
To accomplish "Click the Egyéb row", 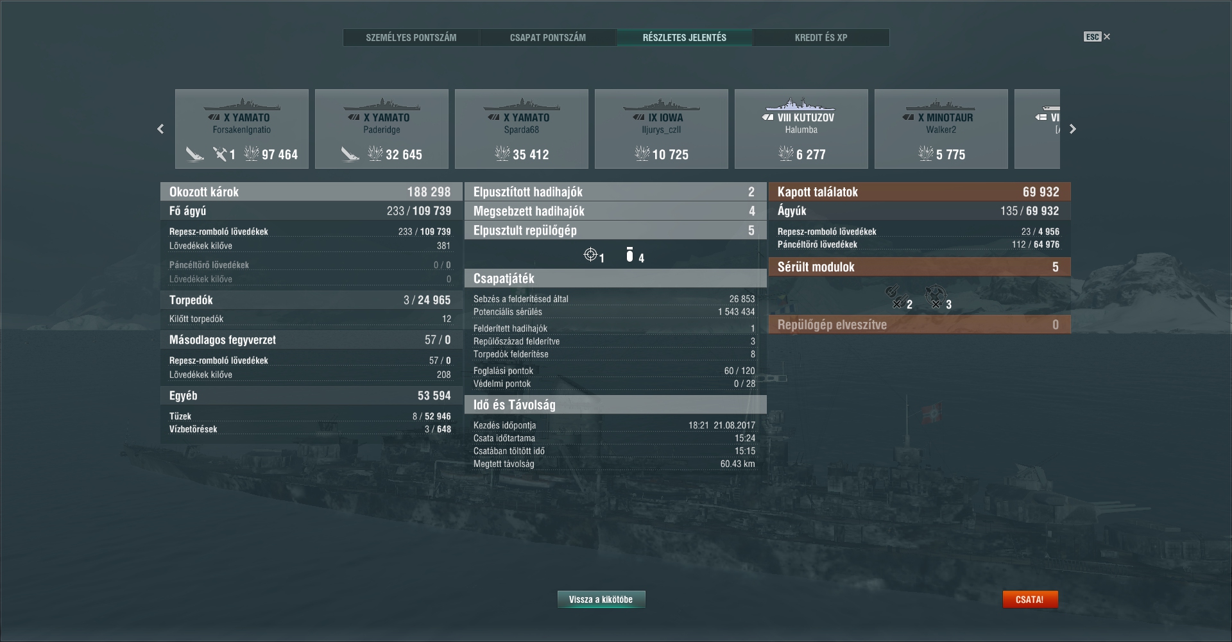I will 311,396.
